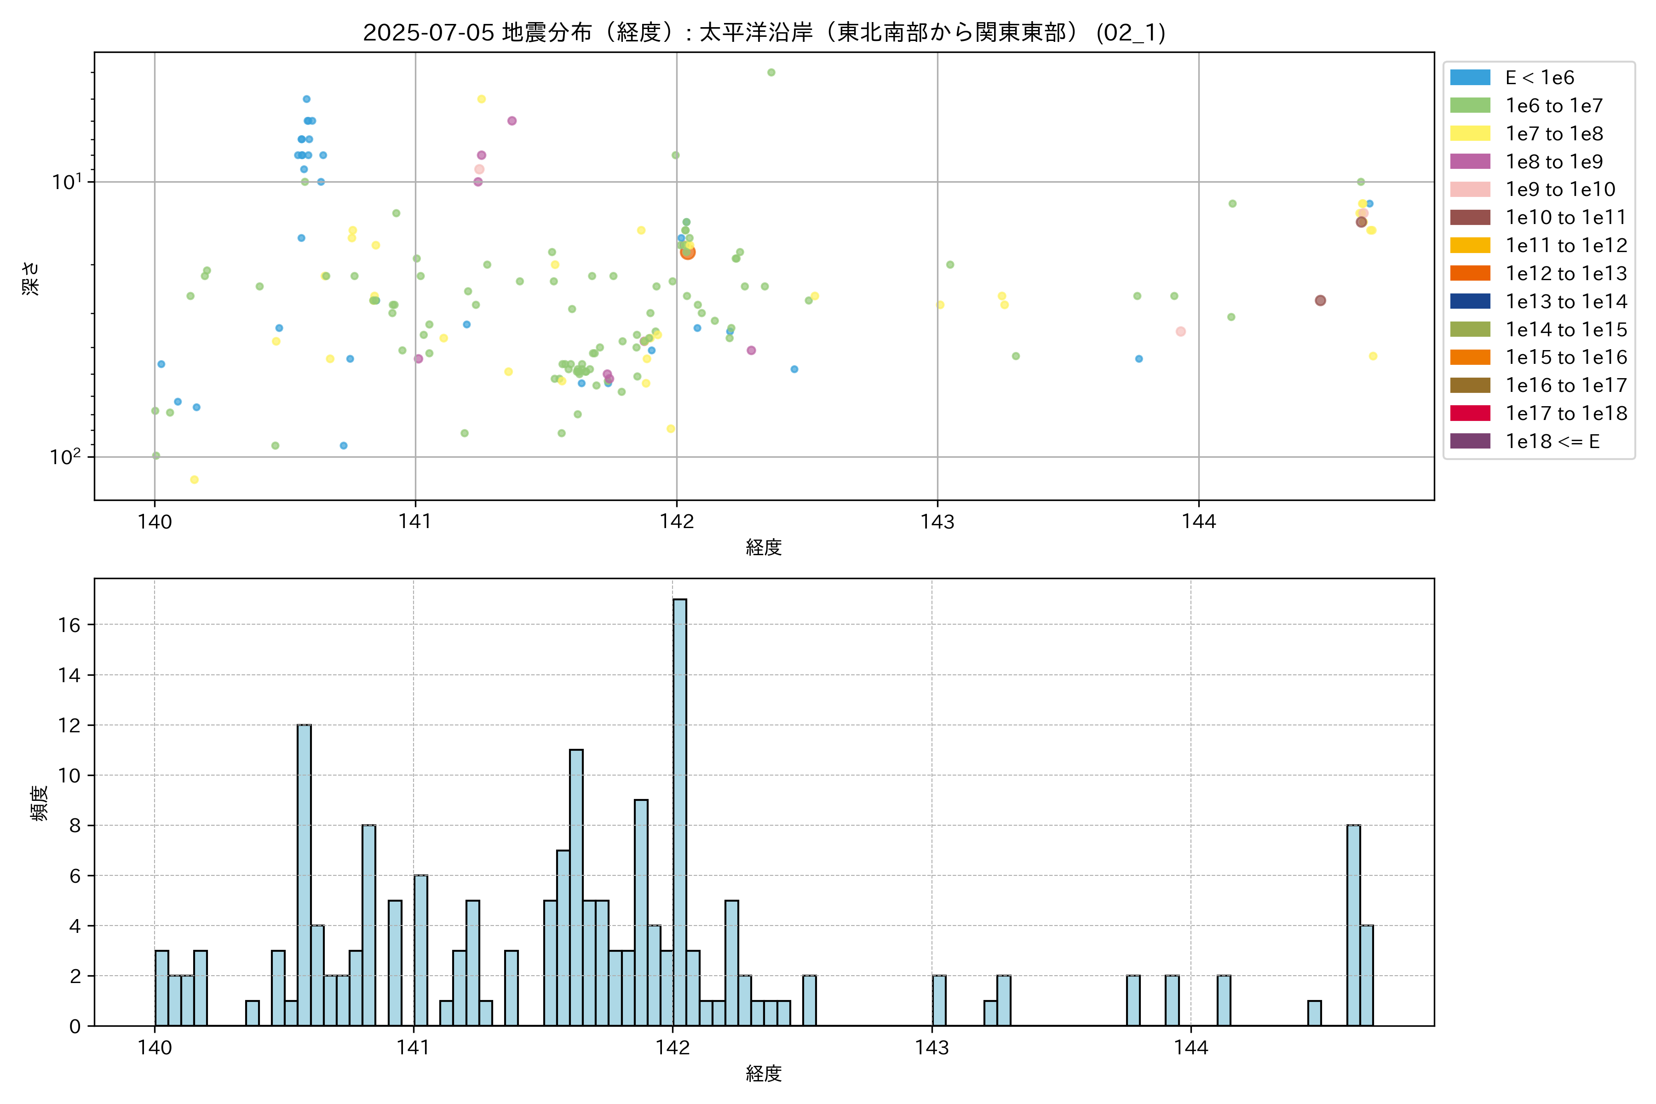Click the yellow '1e7 to 1e8' legend swatch
1656x1104 pixels.
pos(1469,134)
